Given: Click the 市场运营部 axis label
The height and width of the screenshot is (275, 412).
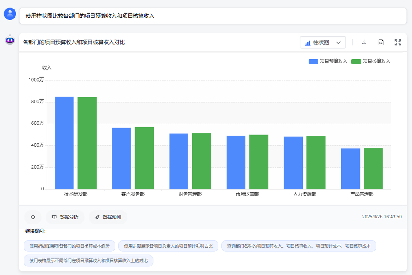Looking at the screenshot, I should 247,194.
